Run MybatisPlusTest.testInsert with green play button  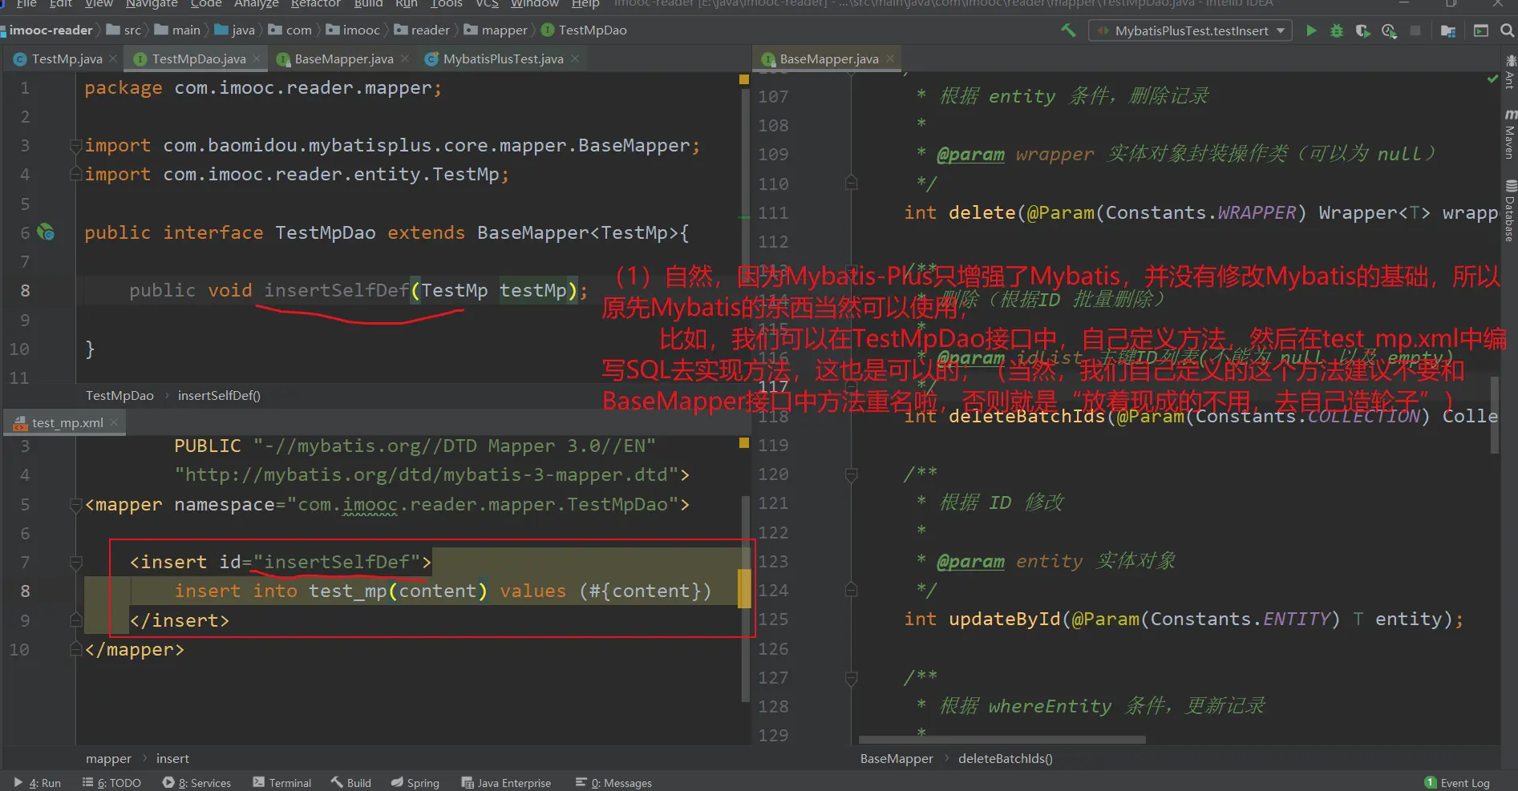coord(1311,30)
